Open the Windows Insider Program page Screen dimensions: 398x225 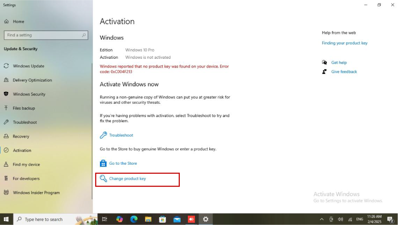(x=36, y=193)
